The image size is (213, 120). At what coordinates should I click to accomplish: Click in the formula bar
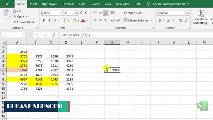pyautogui.click(x=136, y=35)
